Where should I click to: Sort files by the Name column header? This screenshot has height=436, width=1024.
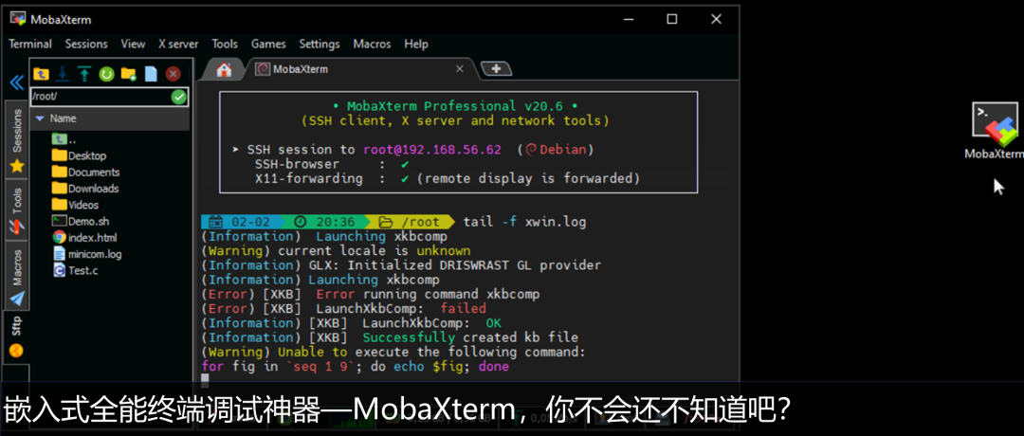coord(110,118)
